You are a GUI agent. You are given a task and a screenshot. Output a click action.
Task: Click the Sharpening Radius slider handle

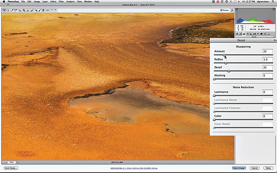[226, 63]
